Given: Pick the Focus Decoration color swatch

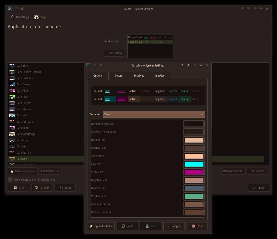Looking at the screenshot, I should coord(194,204).
